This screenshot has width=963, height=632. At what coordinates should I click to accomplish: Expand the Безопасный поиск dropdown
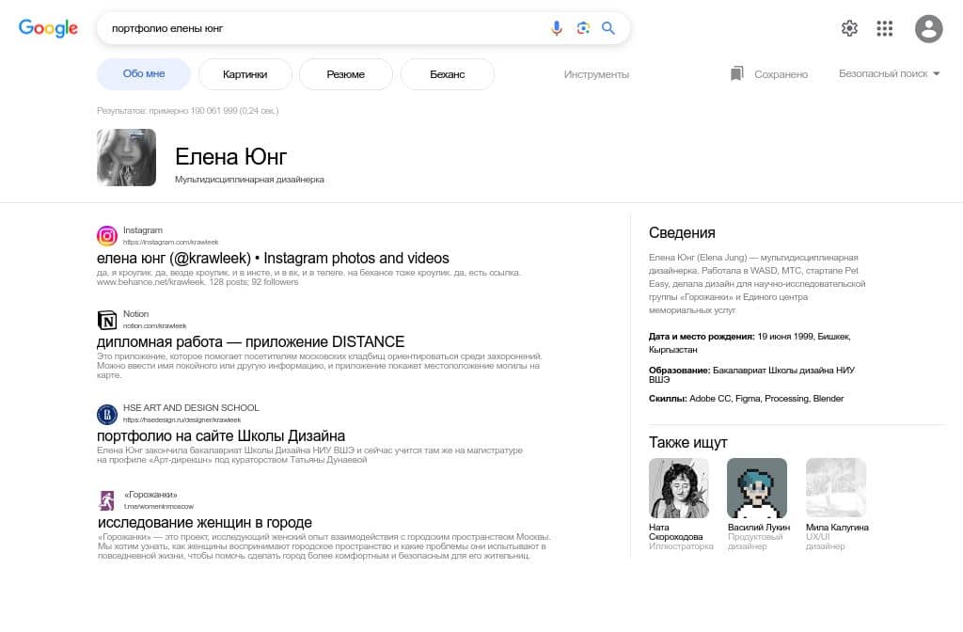890,73
